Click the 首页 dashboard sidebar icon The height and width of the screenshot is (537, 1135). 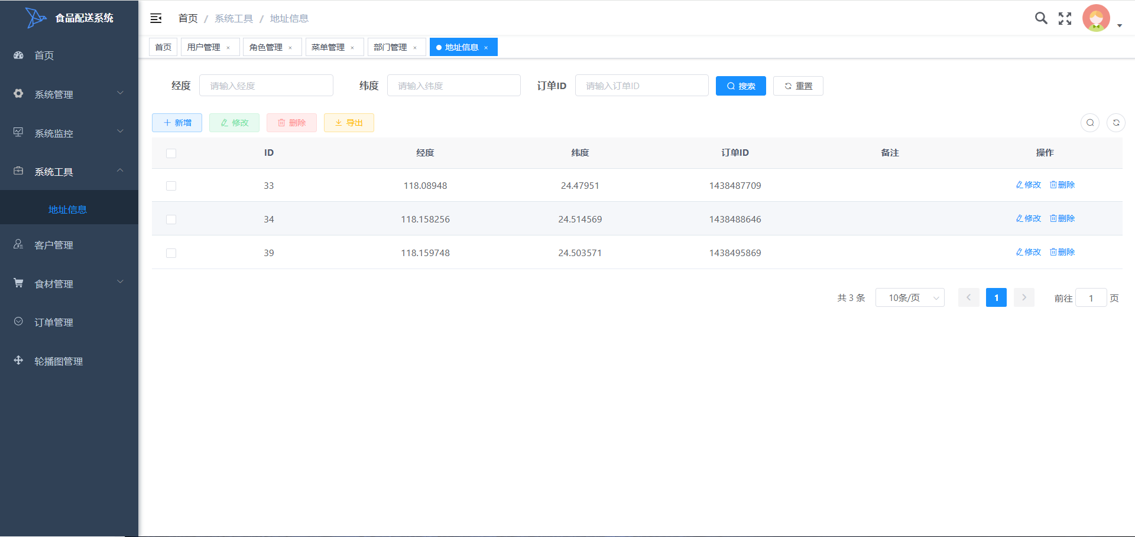18,55
